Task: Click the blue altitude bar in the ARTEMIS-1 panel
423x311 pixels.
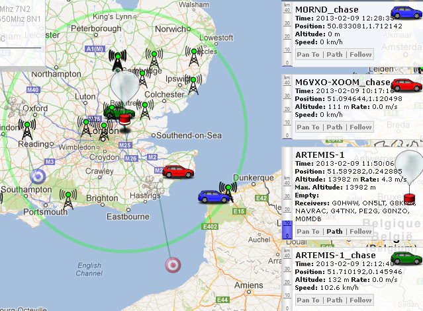Action: coord(287,230)
